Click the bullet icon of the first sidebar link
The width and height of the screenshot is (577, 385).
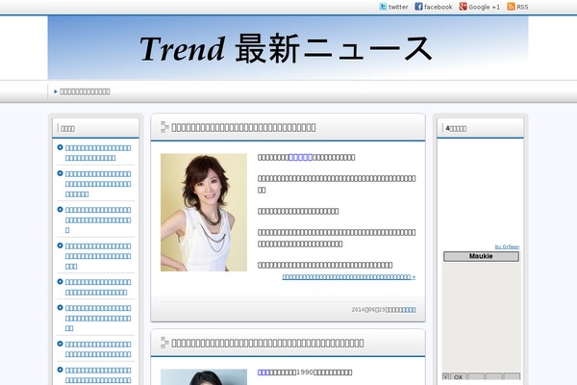(x=60, y=147)
